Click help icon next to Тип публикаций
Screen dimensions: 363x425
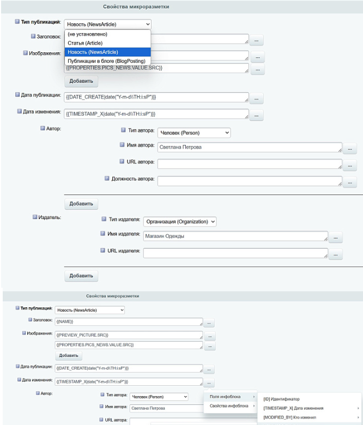tap(17, 21)
